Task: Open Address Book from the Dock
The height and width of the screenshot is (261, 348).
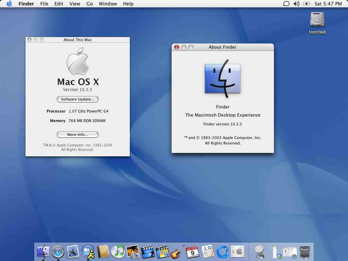Action: click(103, 252)
